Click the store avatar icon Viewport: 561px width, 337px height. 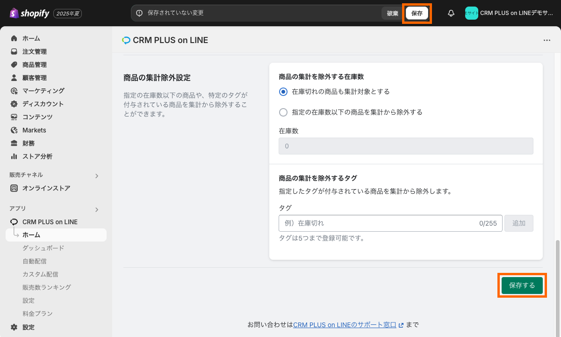coord(471,13)
